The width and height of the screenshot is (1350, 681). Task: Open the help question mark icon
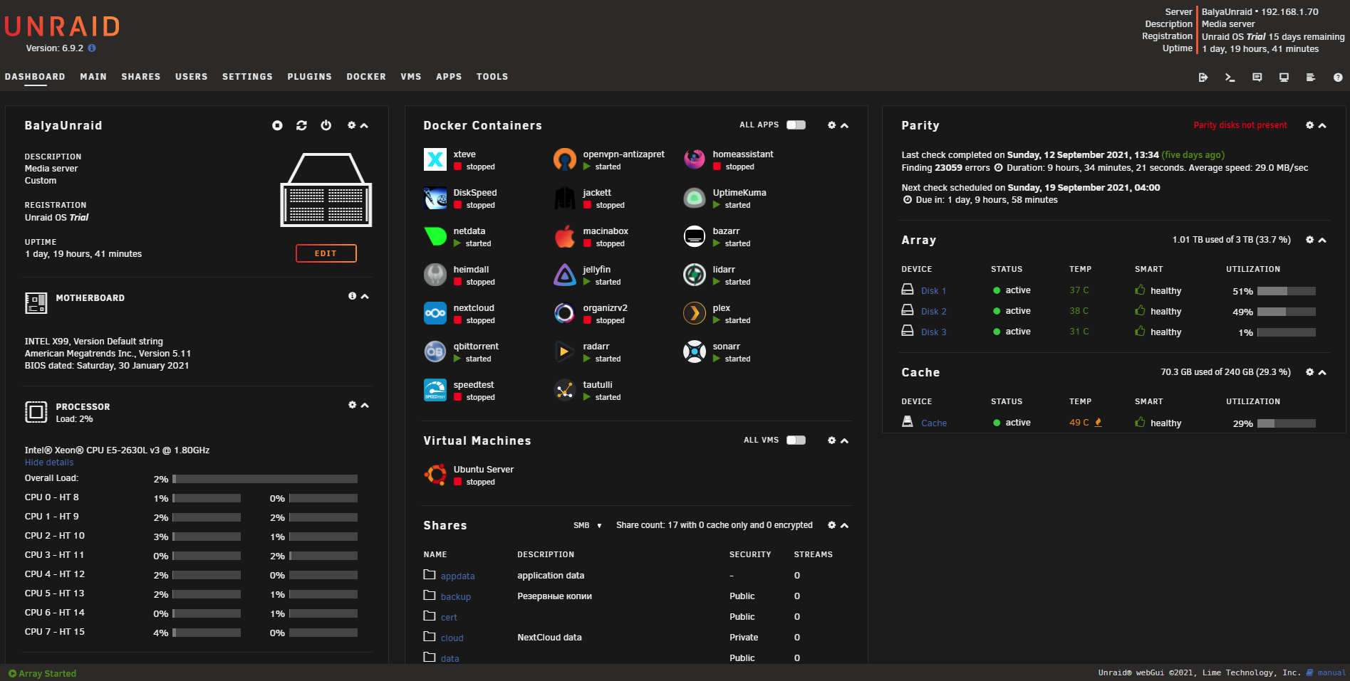pos(1337,78)
